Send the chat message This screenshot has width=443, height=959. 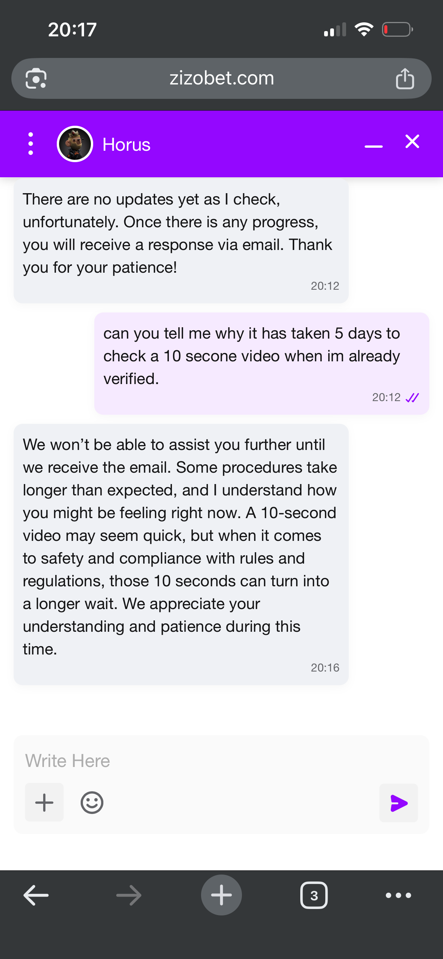click(398, 803)
